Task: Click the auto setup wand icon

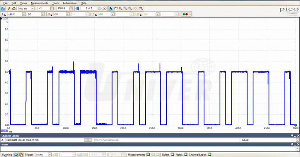Action: pyautogui.click(x=9, y=9)
